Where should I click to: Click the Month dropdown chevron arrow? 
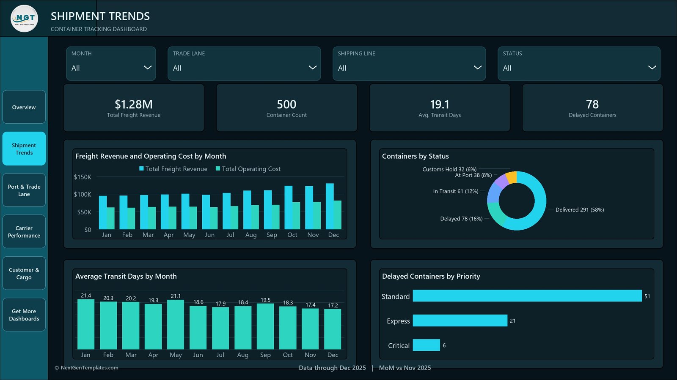point(148,68)
